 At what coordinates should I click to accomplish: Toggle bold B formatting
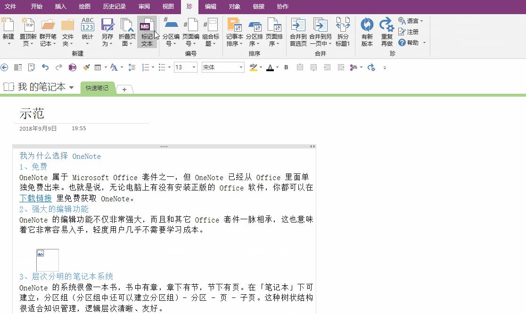(286, 67)
